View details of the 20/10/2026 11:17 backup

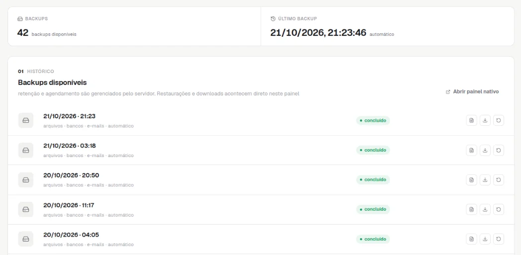[471, 209]
